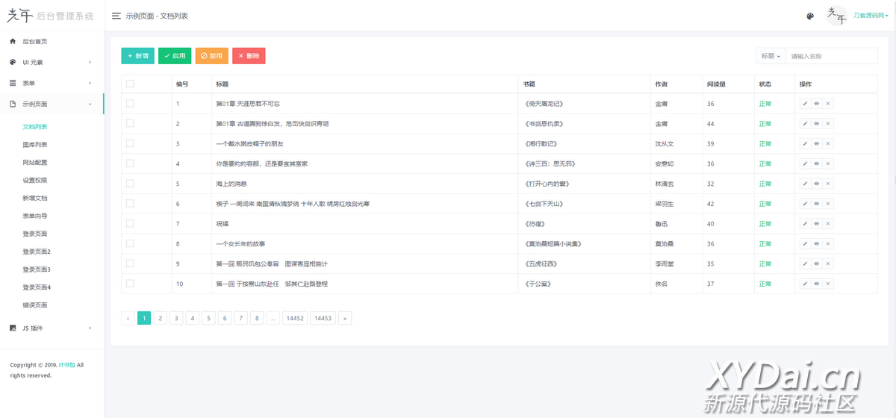The image size is (896, 418).
Task: Open 设置权限 in the sidebar
Action: click(x=35, y=181)
